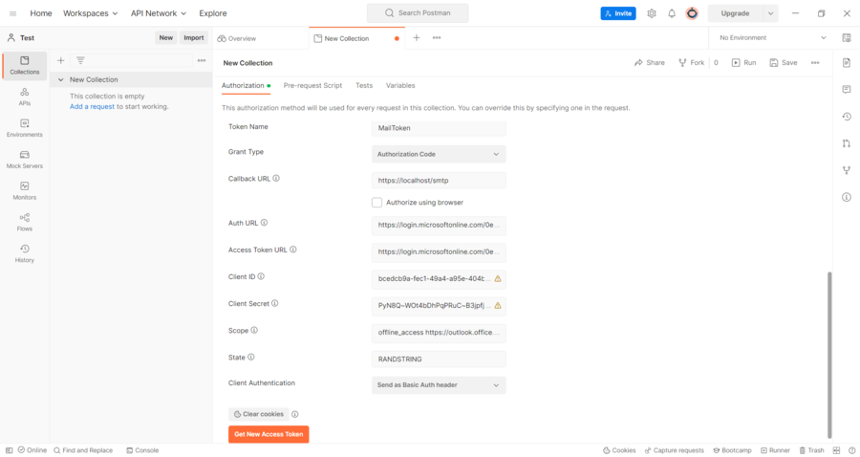Screen dimensions: 860x457
Task: Open the API Network dropdown
Action: 159,13
